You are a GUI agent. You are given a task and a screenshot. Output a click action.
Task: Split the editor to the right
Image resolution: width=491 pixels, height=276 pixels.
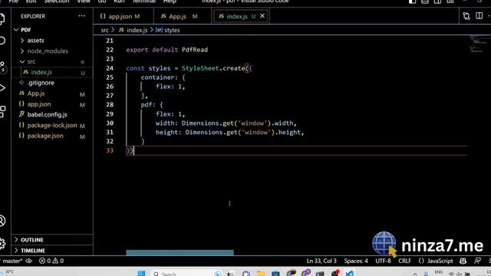click(479, 15)
